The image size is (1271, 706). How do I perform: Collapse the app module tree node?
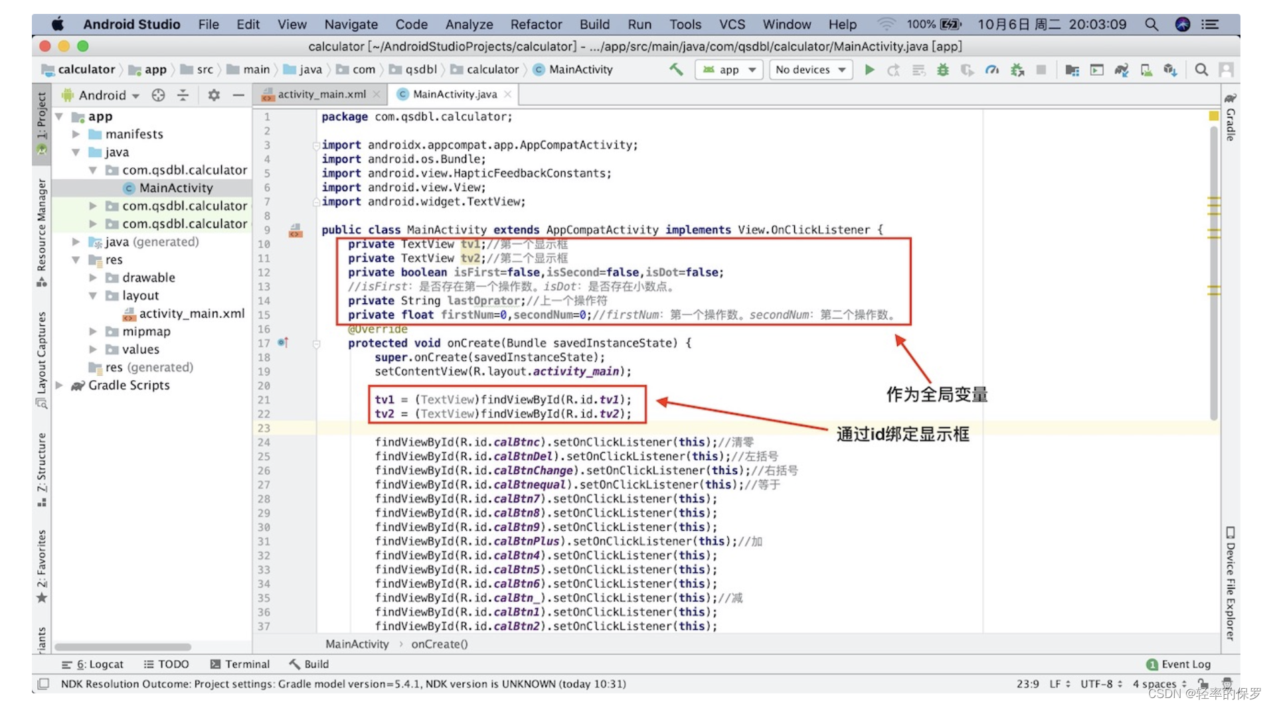tap(59, 117)
